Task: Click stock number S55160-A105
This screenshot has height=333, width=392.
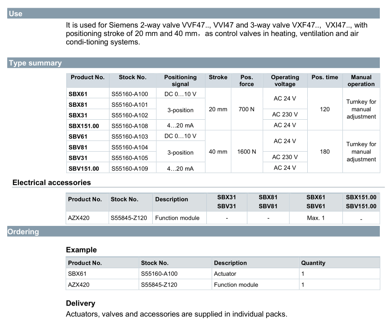Action: coord(130,158)
